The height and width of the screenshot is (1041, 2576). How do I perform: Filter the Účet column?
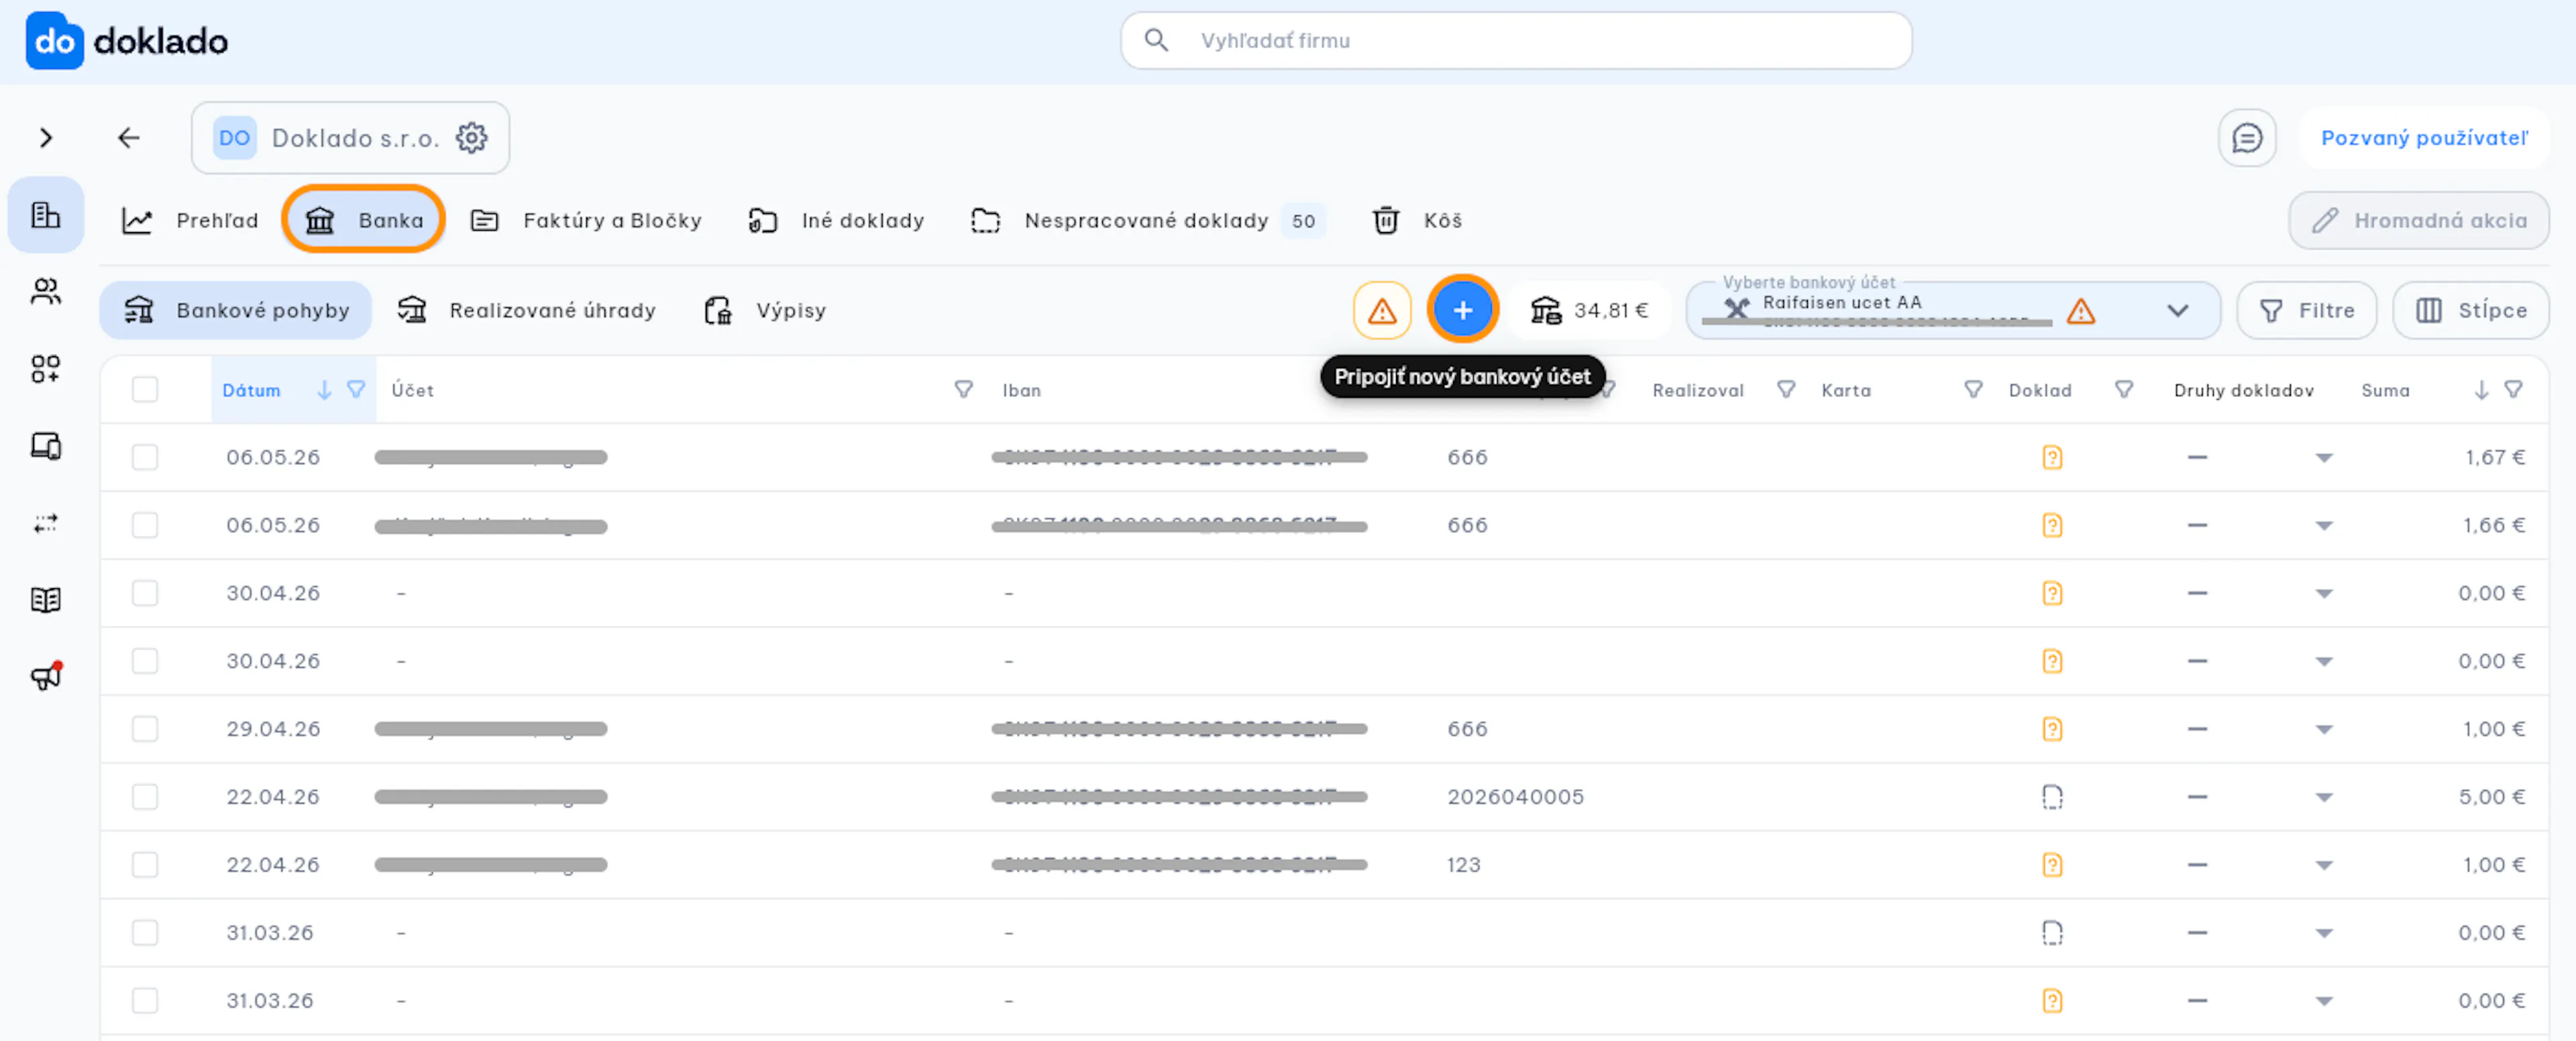tap(963, 390)
